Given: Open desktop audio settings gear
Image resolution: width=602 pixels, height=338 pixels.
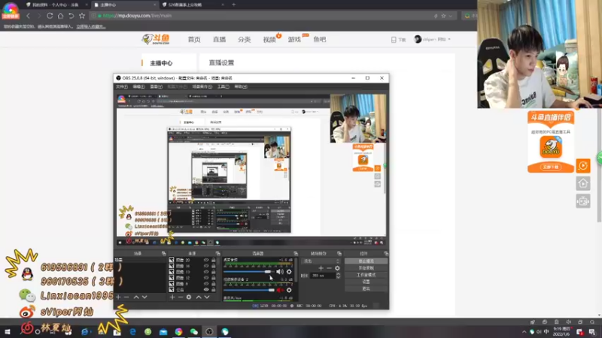Looking at the screenshot, I should pyautogui.click(x=289, y=272).
